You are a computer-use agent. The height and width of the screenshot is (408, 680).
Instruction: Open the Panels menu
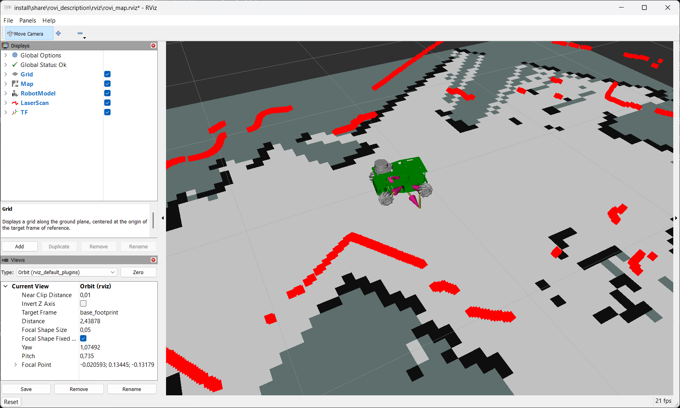point(28,21)
